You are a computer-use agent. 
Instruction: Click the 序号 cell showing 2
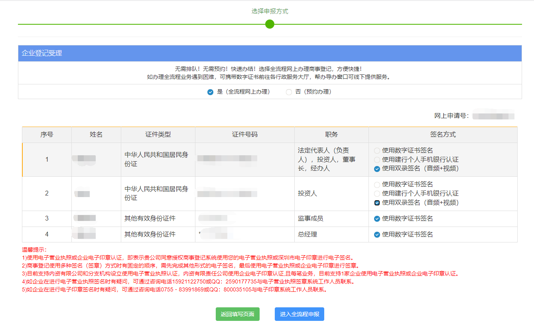click(x=47, y=193)
